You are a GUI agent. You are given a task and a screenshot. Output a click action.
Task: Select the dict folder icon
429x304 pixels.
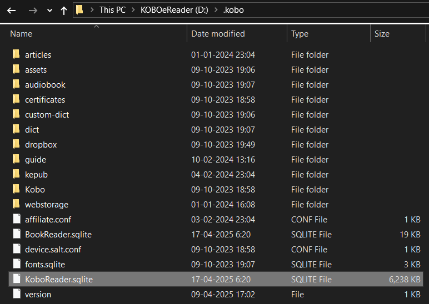pyautogui.click(x=16, y=129)
